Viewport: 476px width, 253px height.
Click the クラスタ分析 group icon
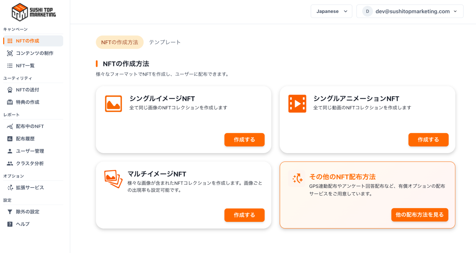pos(10,163)
